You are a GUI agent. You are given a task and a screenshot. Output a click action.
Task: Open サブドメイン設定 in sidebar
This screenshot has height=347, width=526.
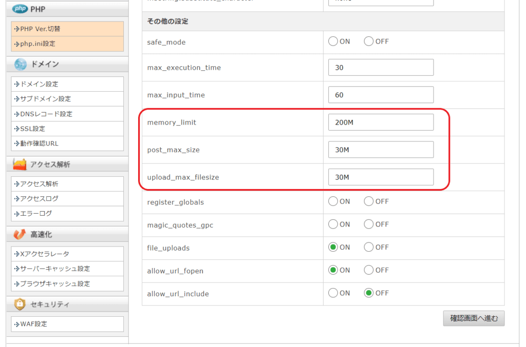pyautogui.click(x=67, y=99)
